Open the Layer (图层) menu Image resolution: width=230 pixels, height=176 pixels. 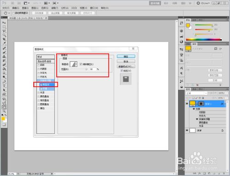35,8
